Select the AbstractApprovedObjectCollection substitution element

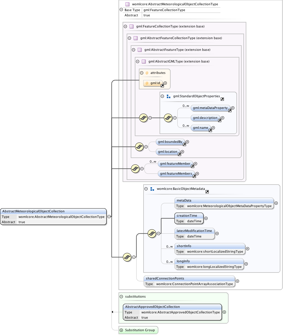(172, 312)
